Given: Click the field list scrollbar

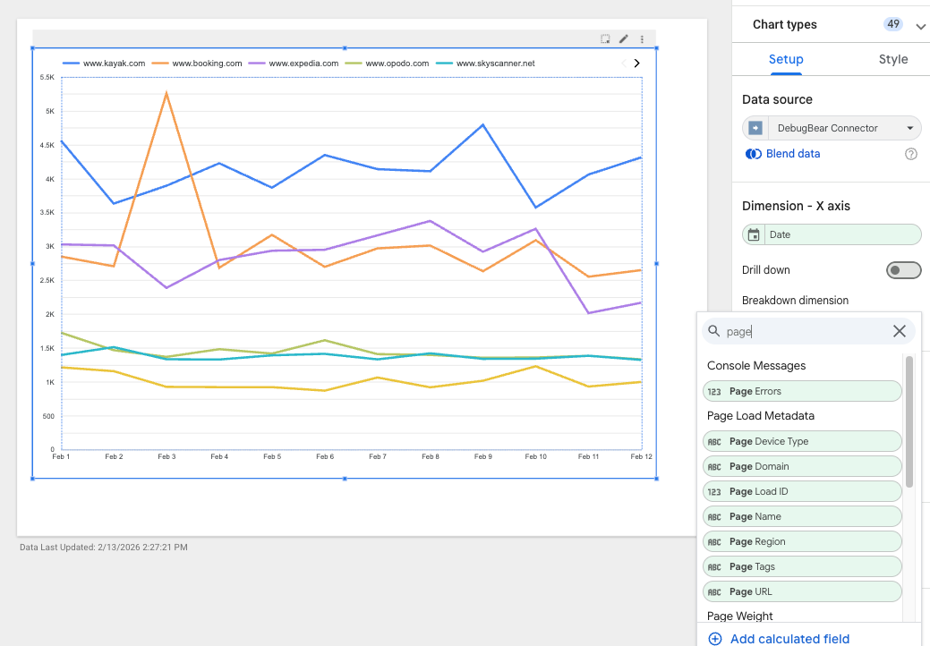Looking at the screenshot, I should tap(909, 422).
